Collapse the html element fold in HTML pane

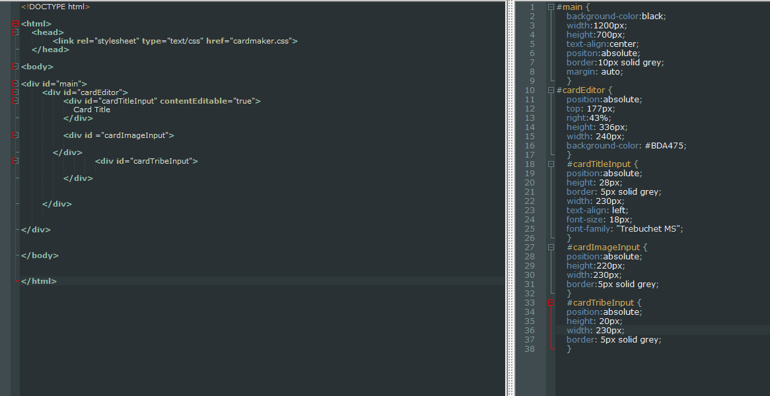point(15,23)
